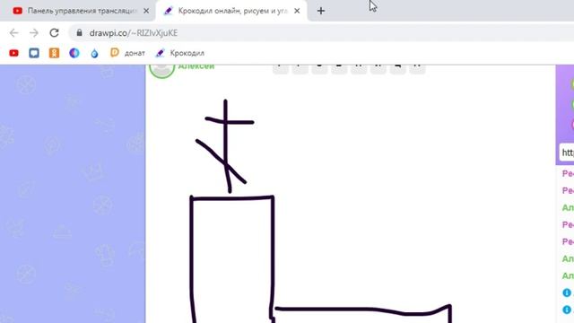
Task: Open the Odnoklassniki bookmark
Action: coord(54,53)
